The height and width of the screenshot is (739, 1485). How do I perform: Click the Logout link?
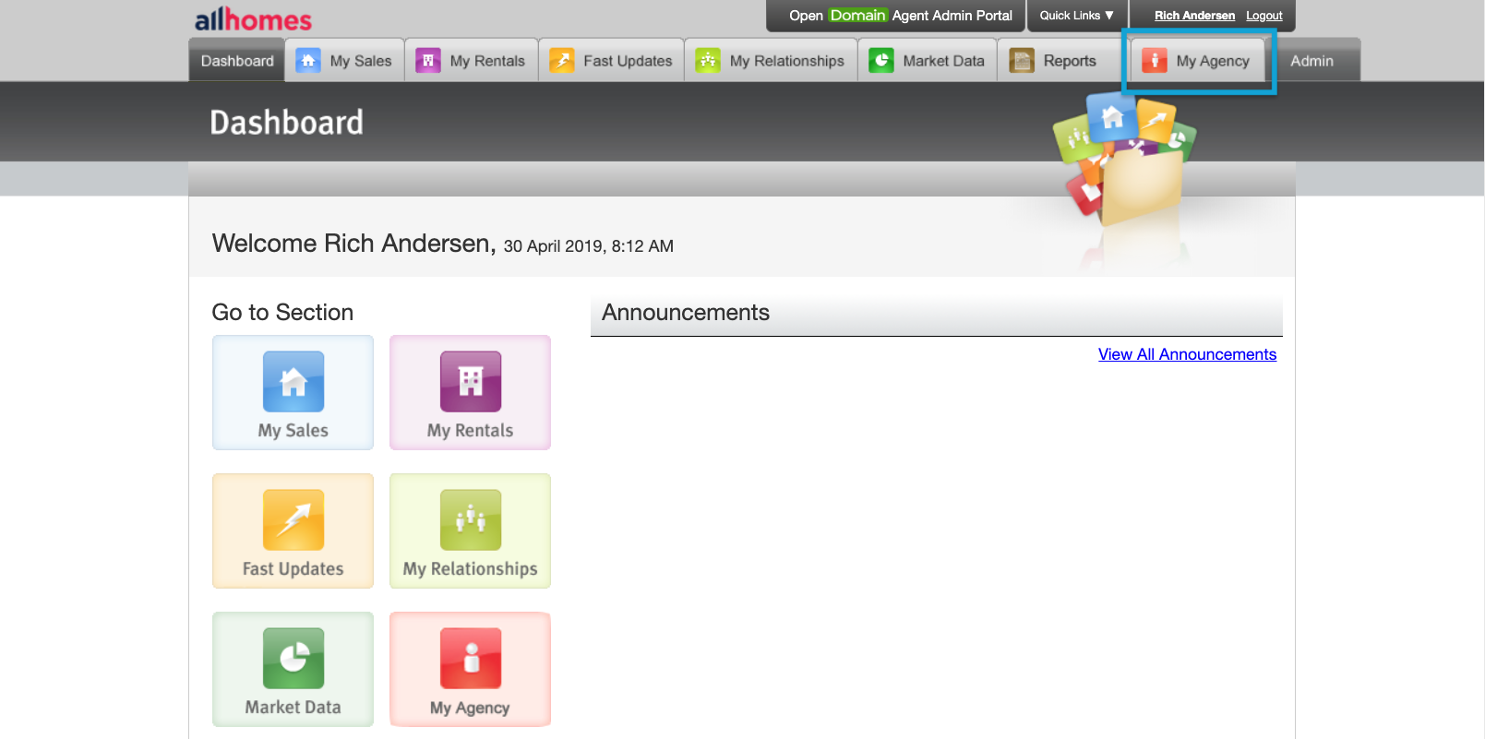pyautogui.click(x=1263, y=16)
